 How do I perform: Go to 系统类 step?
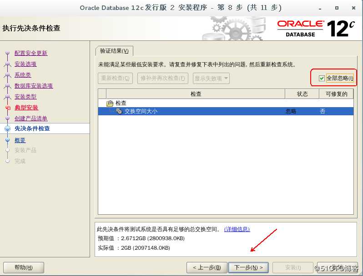tap(23, 75)
